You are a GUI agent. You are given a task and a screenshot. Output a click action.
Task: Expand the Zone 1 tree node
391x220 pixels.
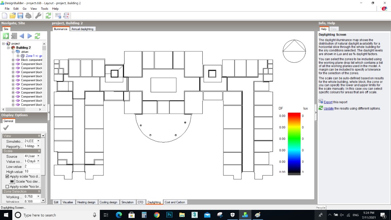18,56
